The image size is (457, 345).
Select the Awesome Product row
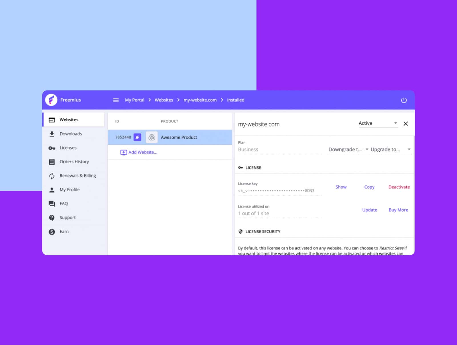pyautogui.click(x=170, y=137)
